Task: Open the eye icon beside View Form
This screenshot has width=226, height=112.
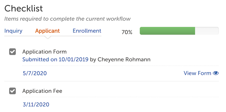Action: [x=216, y=73]
